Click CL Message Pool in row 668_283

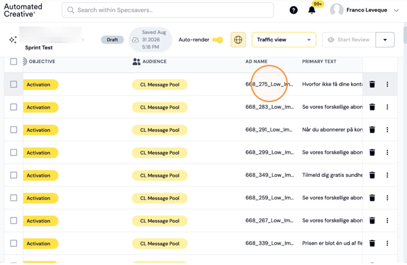click(x=160, y=108)
